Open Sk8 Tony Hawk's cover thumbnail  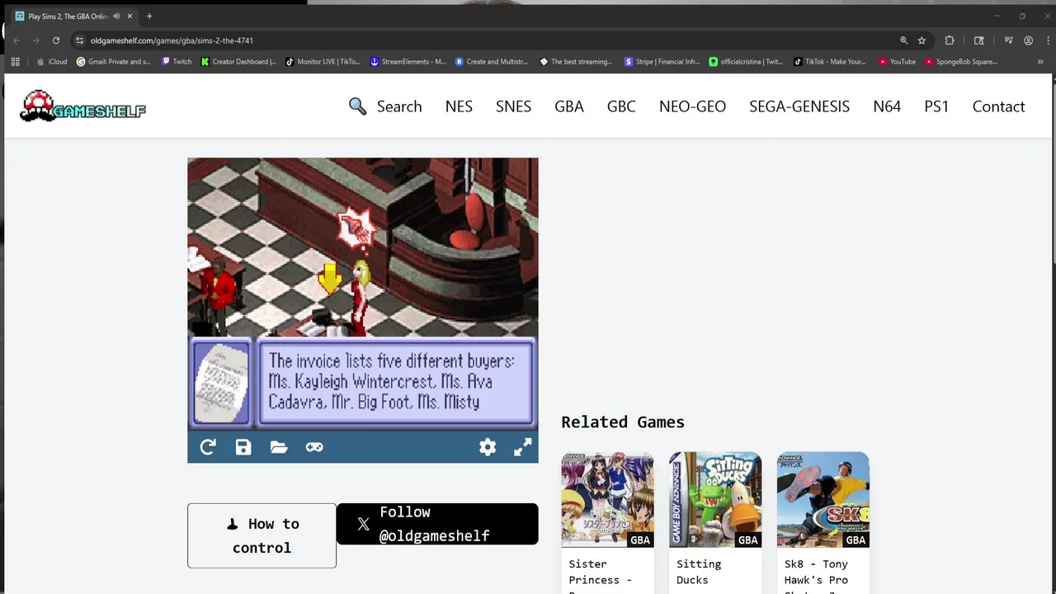pos(823,500)
